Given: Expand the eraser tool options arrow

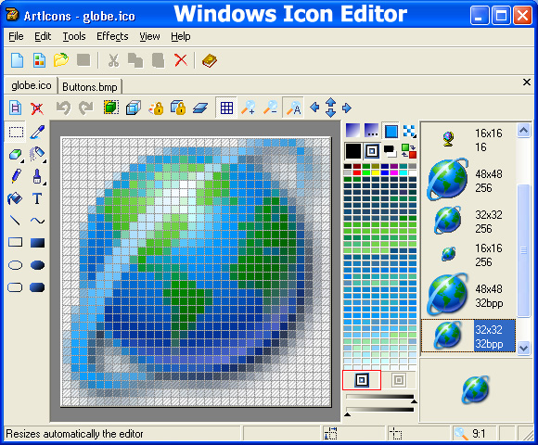Looking at the screenshot, I should (23, 161).
